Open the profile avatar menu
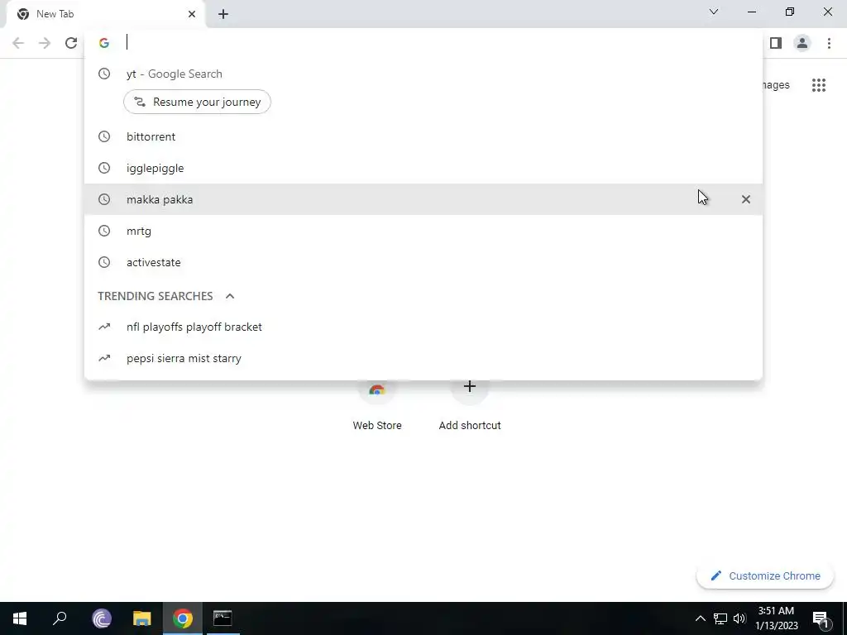Screen dimensions: 847x635 click(x=802, y=43)
